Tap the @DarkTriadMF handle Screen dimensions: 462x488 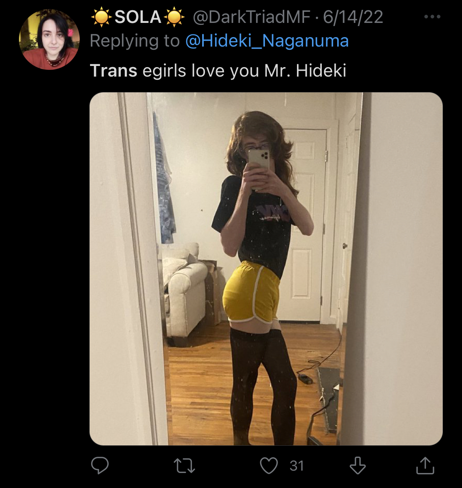tap(252, 17)
